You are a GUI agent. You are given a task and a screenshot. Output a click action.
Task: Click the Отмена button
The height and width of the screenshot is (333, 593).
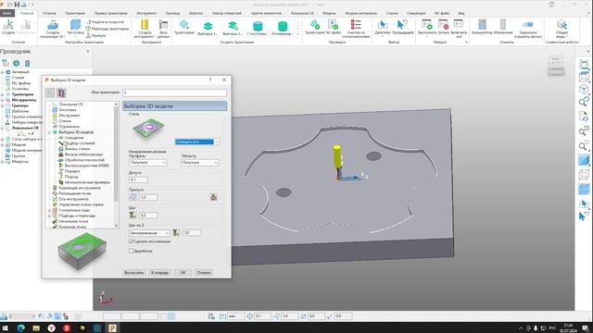pyautogui.click(x=204, y=272)
